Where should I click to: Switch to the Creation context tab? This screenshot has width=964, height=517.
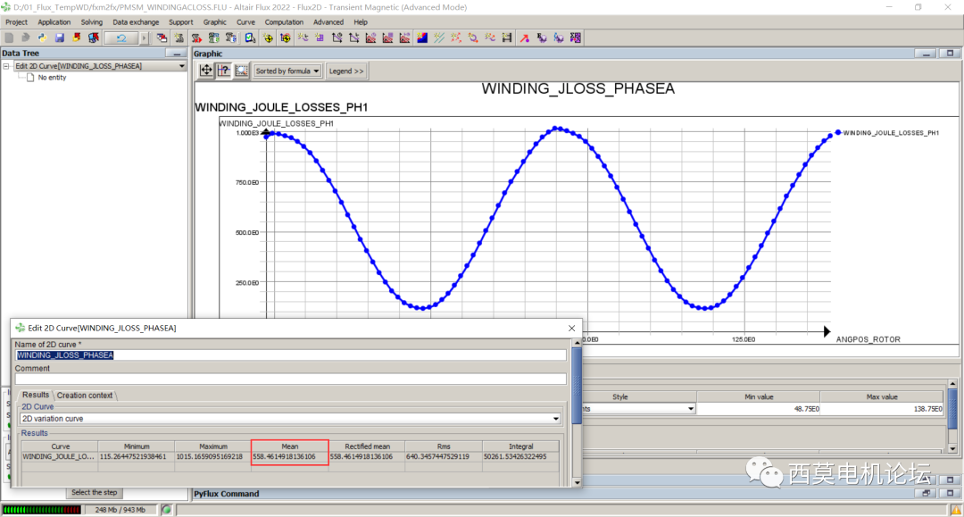click(85, 396)
